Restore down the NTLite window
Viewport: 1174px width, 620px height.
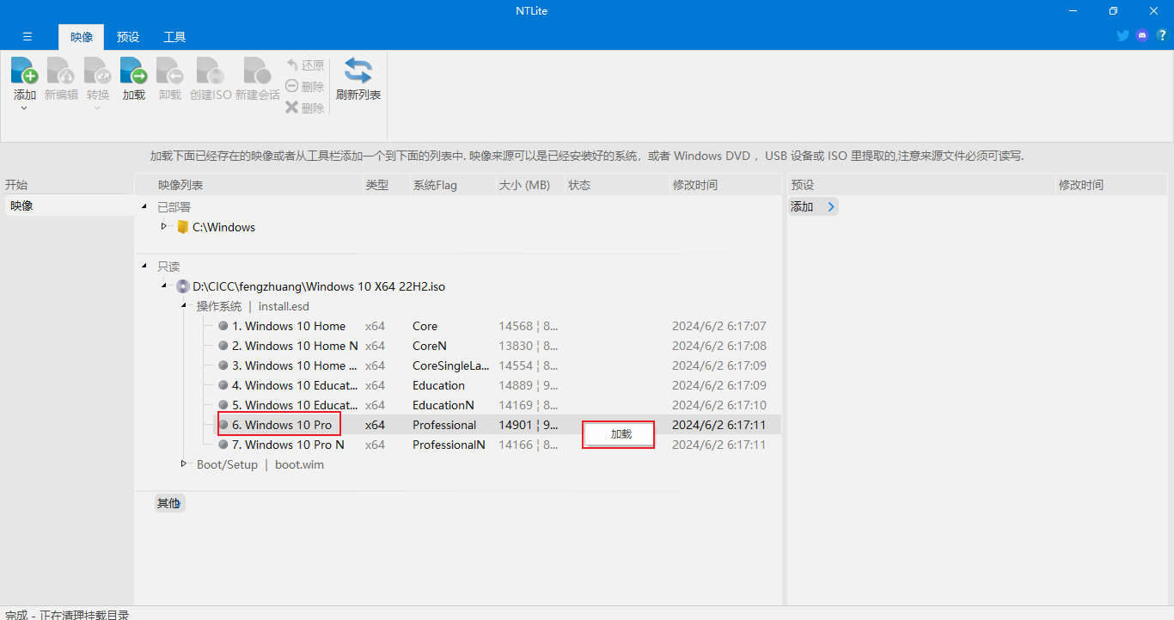(x=1113, y=11)
